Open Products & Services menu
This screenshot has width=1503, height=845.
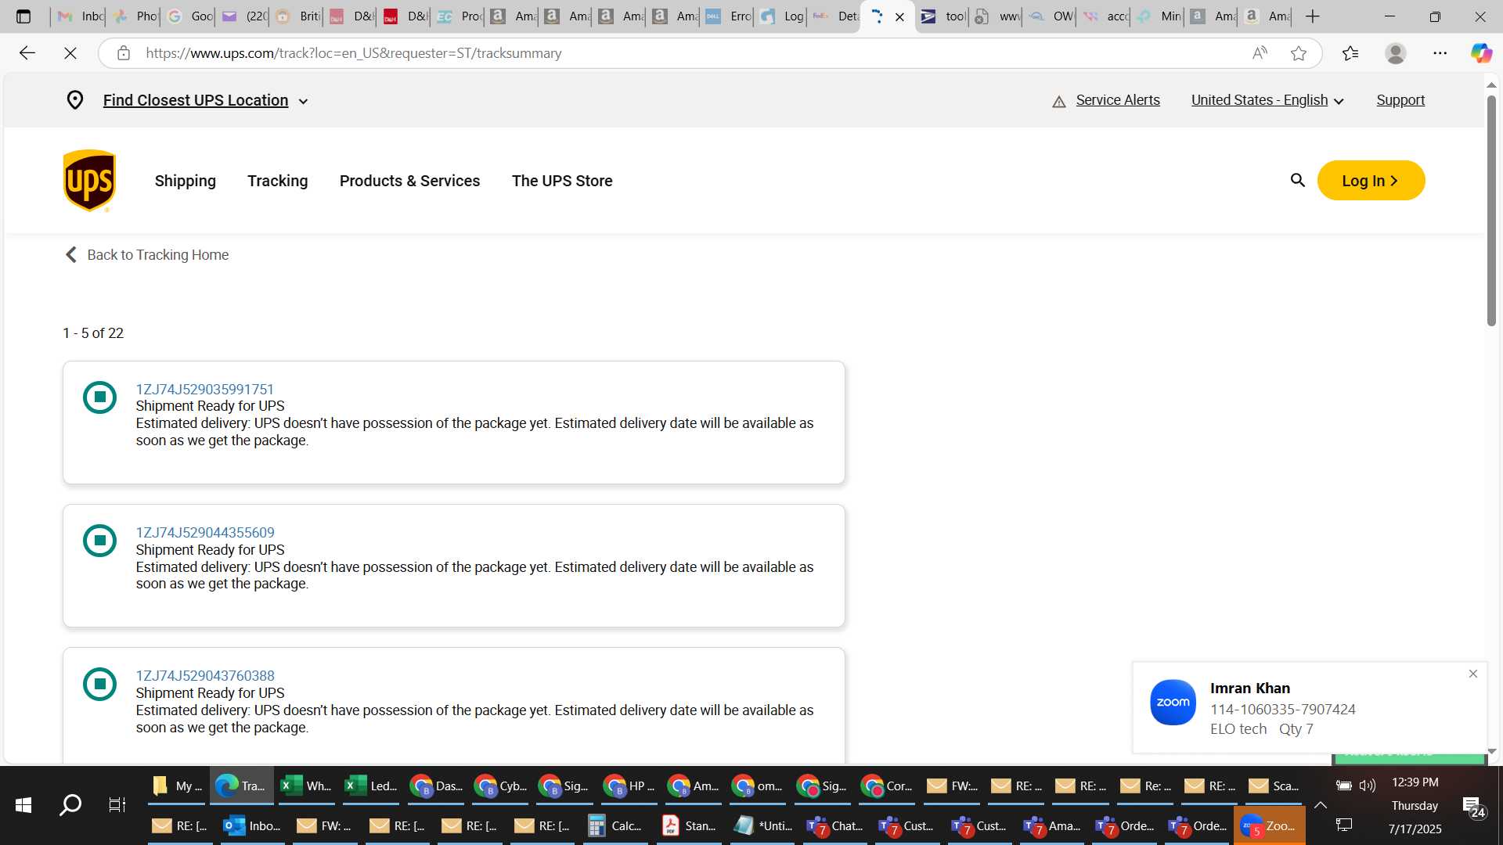tap(410, 181)
